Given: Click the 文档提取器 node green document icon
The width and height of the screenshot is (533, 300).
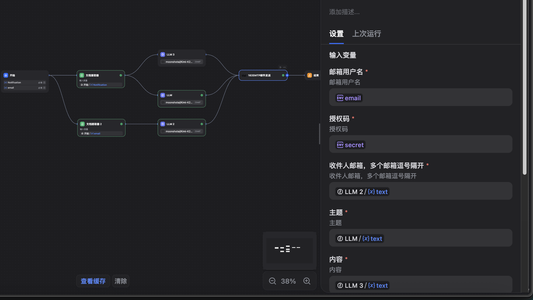Looking at the screenshot, I should (82, 75).
